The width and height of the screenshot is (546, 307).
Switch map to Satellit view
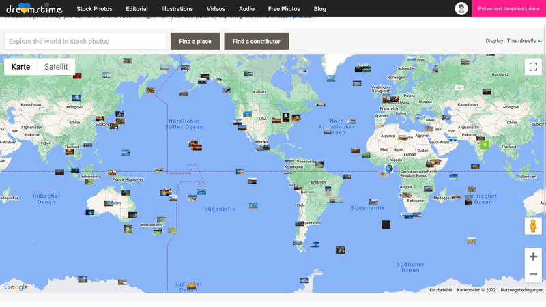pyautogui.click(x=56, y=67)
